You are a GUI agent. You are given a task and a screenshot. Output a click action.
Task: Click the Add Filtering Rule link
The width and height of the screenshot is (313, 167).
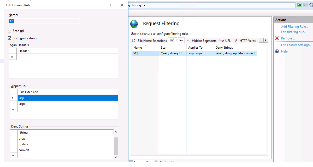(x=294, y=27)
